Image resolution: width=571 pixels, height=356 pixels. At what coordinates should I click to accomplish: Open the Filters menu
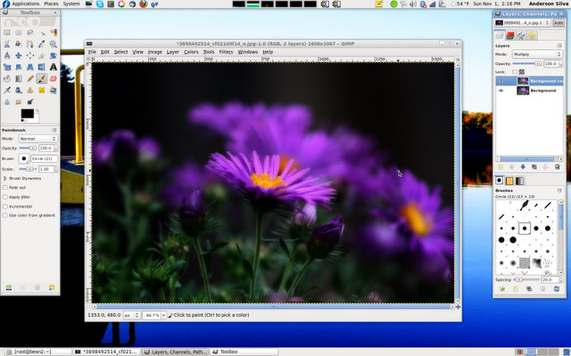click(x=226, y=52)
